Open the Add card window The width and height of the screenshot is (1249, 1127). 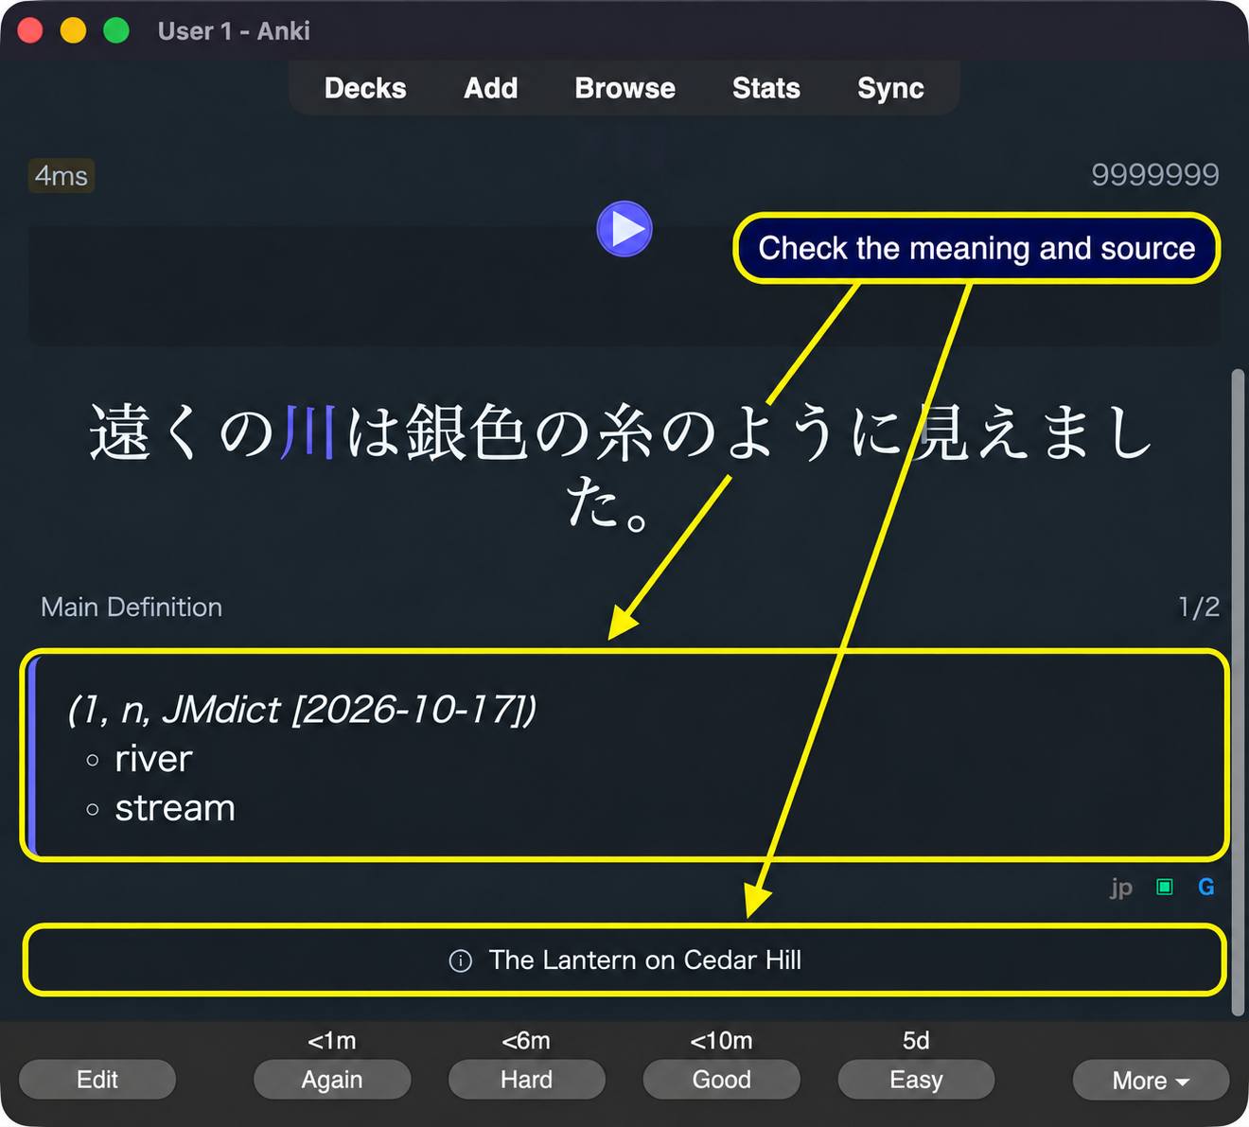pos(491,88)
